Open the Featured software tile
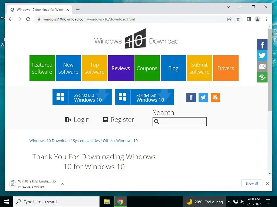Screen dimensions: 277x207 click(x=42, y=68)
